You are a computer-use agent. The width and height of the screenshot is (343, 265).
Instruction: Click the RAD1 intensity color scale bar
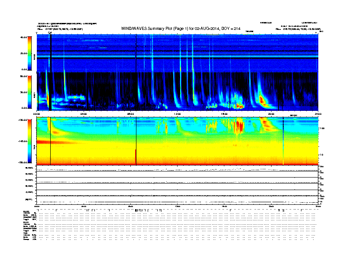[29, 92]
